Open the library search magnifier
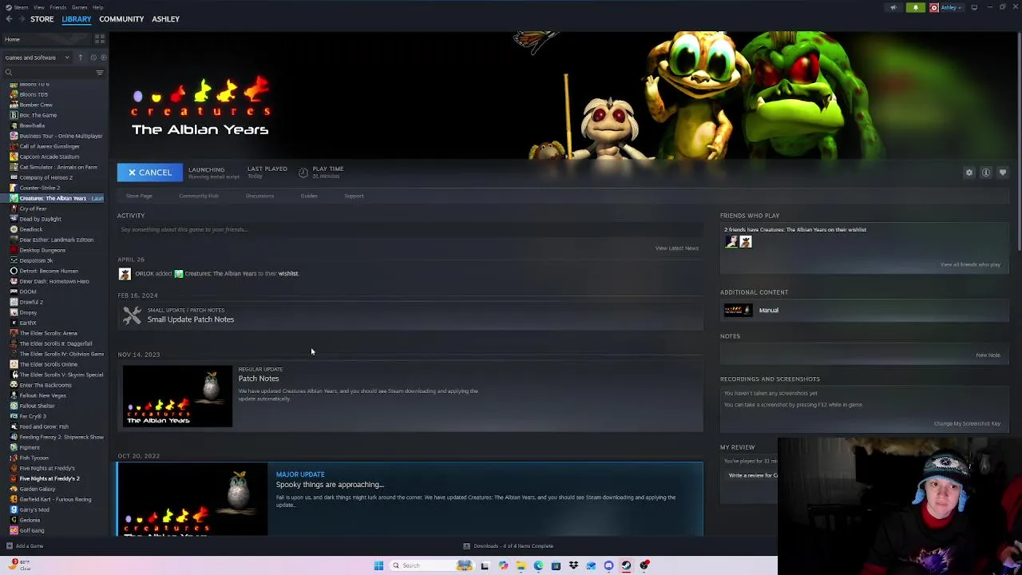This screenshot has height=575, width=1022. pos(10,73)
